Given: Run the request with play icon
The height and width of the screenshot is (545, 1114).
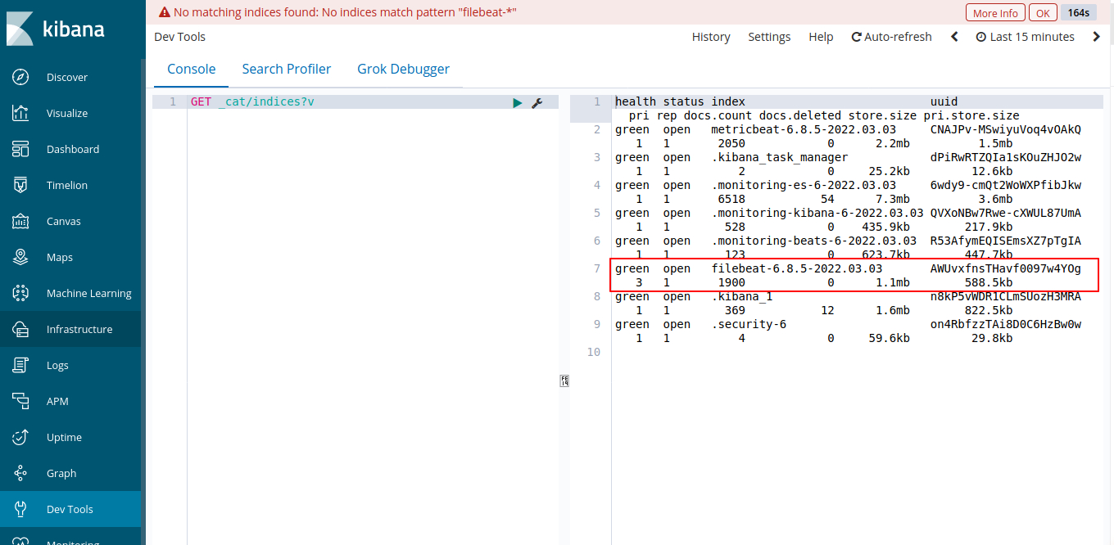Looking at the screenshot, I should (517, 102).
